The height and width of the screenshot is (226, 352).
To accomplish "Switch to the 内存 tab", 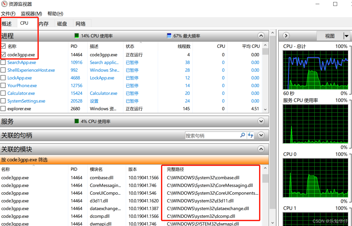I will coord(44,24).
